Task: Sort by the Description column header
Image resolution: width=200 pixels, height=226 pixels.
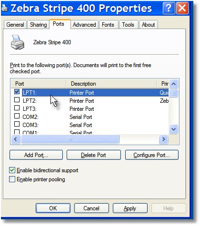Action: [x=111, y=84]
